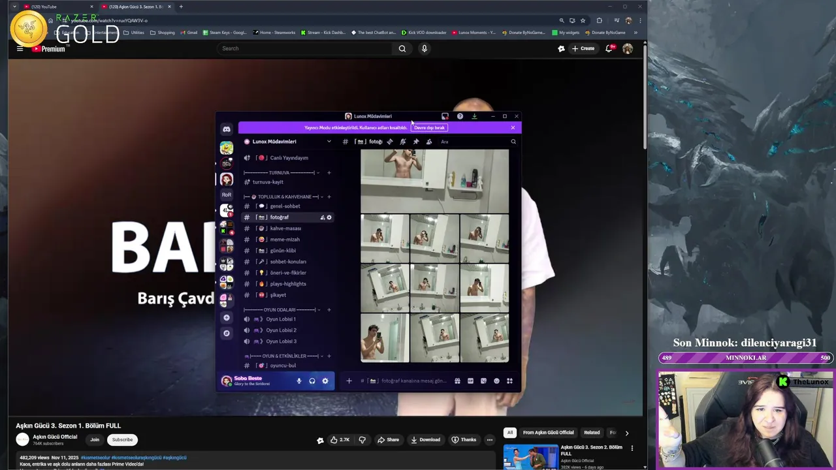Show pinned messages in channel header

pos(416,142)
